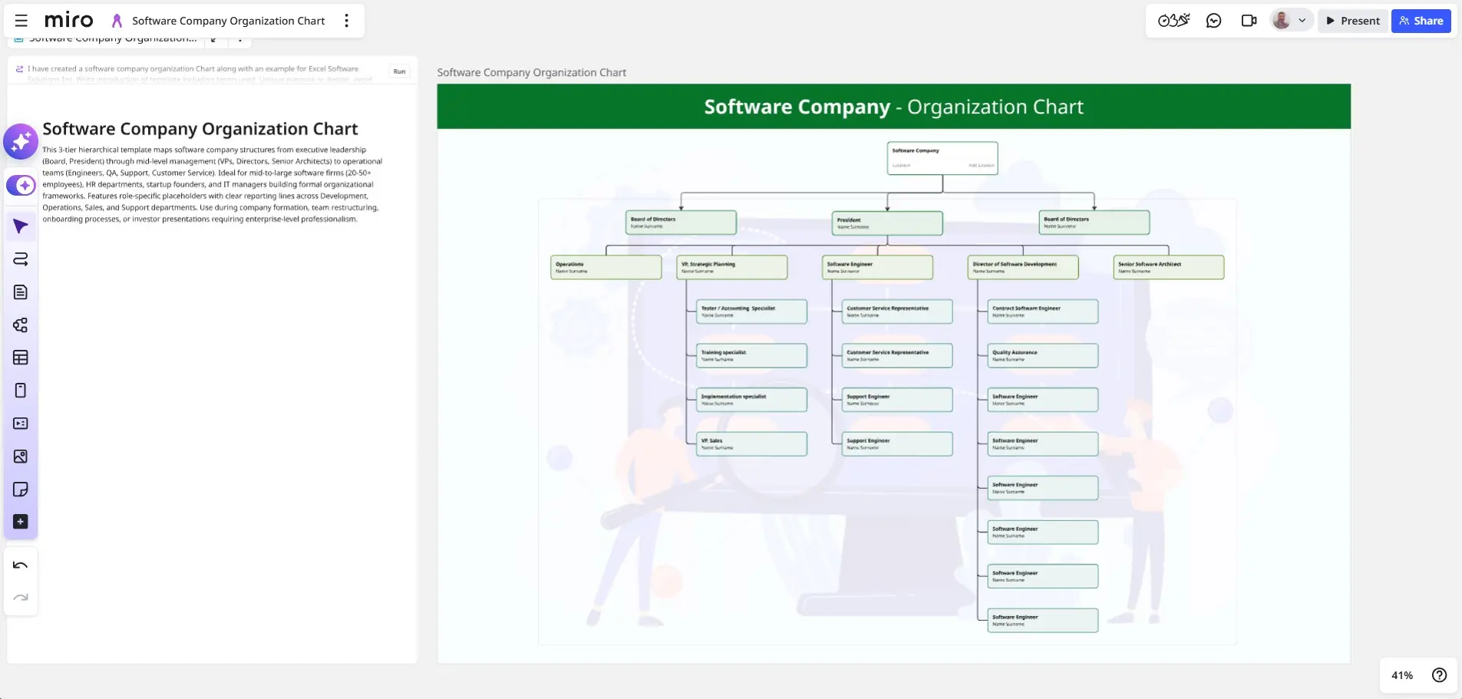Toggle the AI sidekick switch
The height and width of the screenshot is (699, 1462).
coord(21,186)
